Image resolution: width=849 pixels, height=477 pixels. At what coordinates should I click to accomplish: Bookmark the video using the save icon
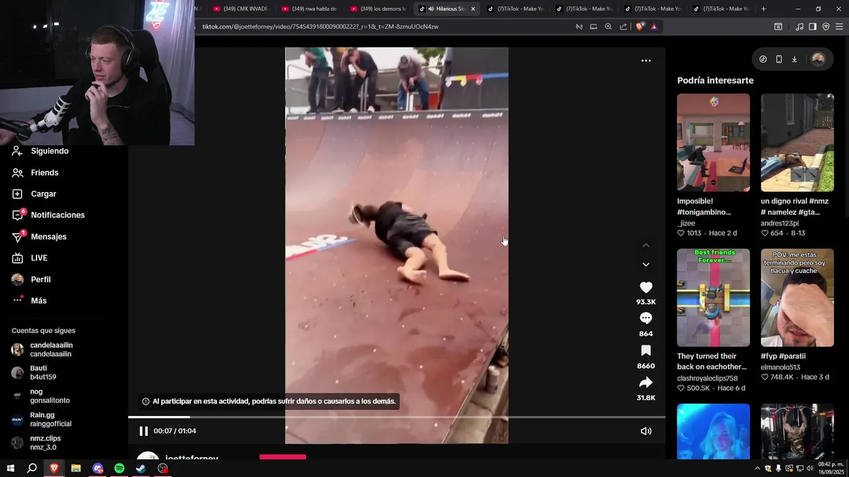click(x=645, y=350)
